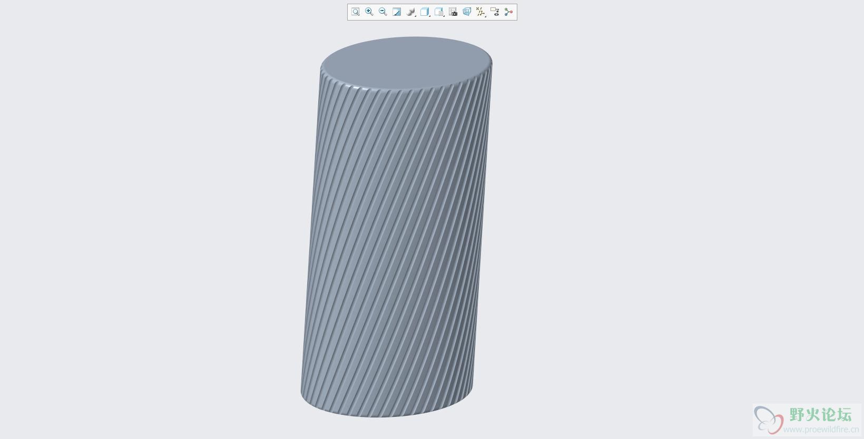This screenshot has width=864, height=439.
Task: Activate the Zoom In tool
Action: click(x=369, y=12)
